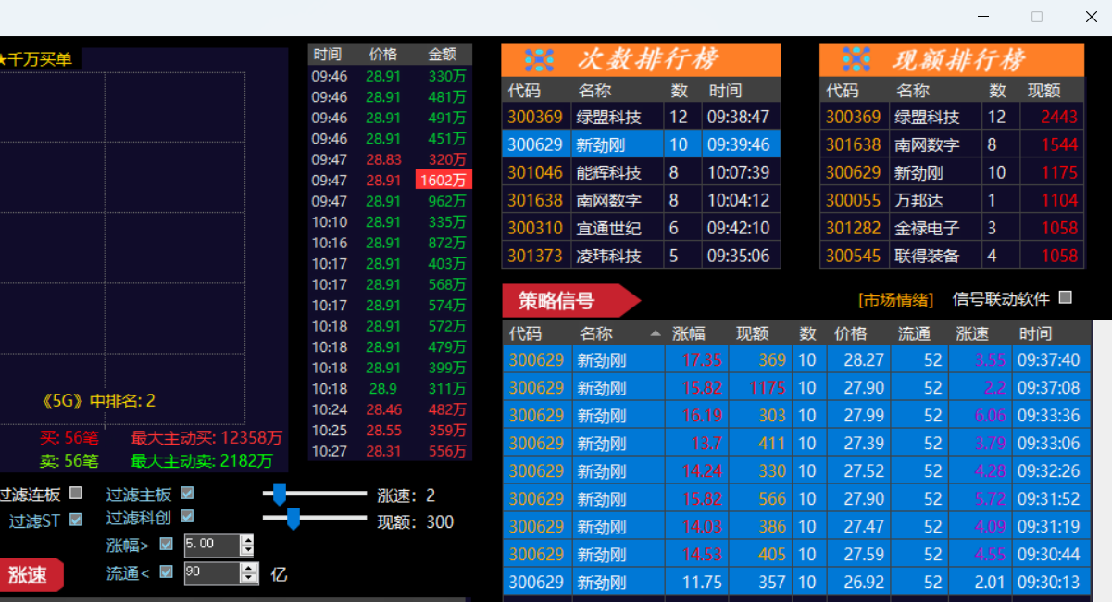
Task: Click the blue snowflake icon beside 现额排行榜
Action: coord(856,58)
